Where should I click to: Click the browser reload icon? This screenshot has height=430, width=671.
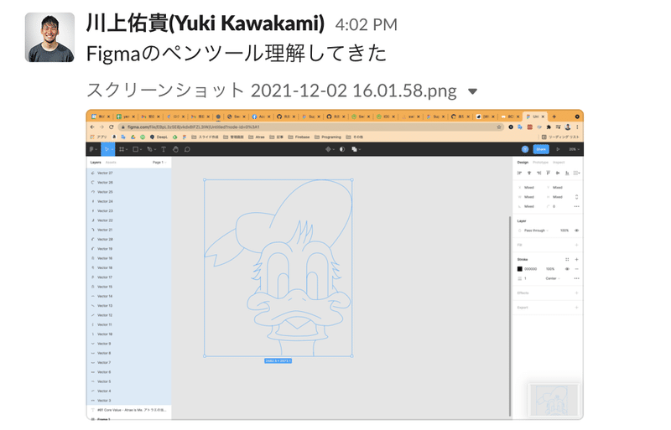coord(112,127)
